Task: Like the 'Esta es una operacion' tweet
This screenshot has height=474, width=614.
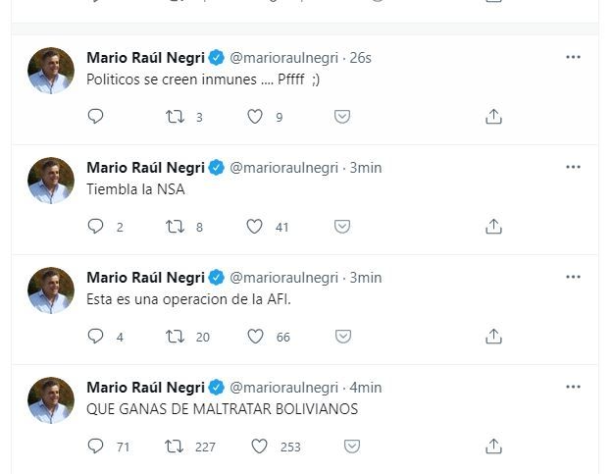Action: [255, 337]
